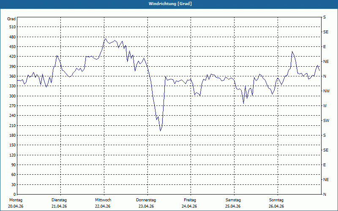Select the 30 value on the left axis
The height and width of the screenshot is (211, 338).
coord(14,184)
